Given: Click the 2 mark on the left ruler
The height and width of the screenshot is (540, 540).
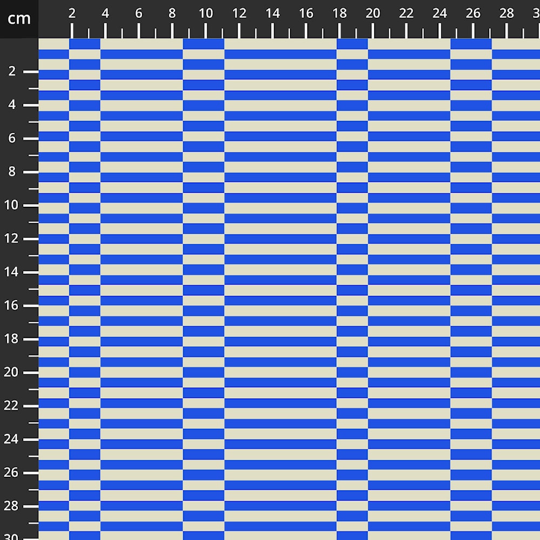Looking at the screenshot, I should click(12, 72).
